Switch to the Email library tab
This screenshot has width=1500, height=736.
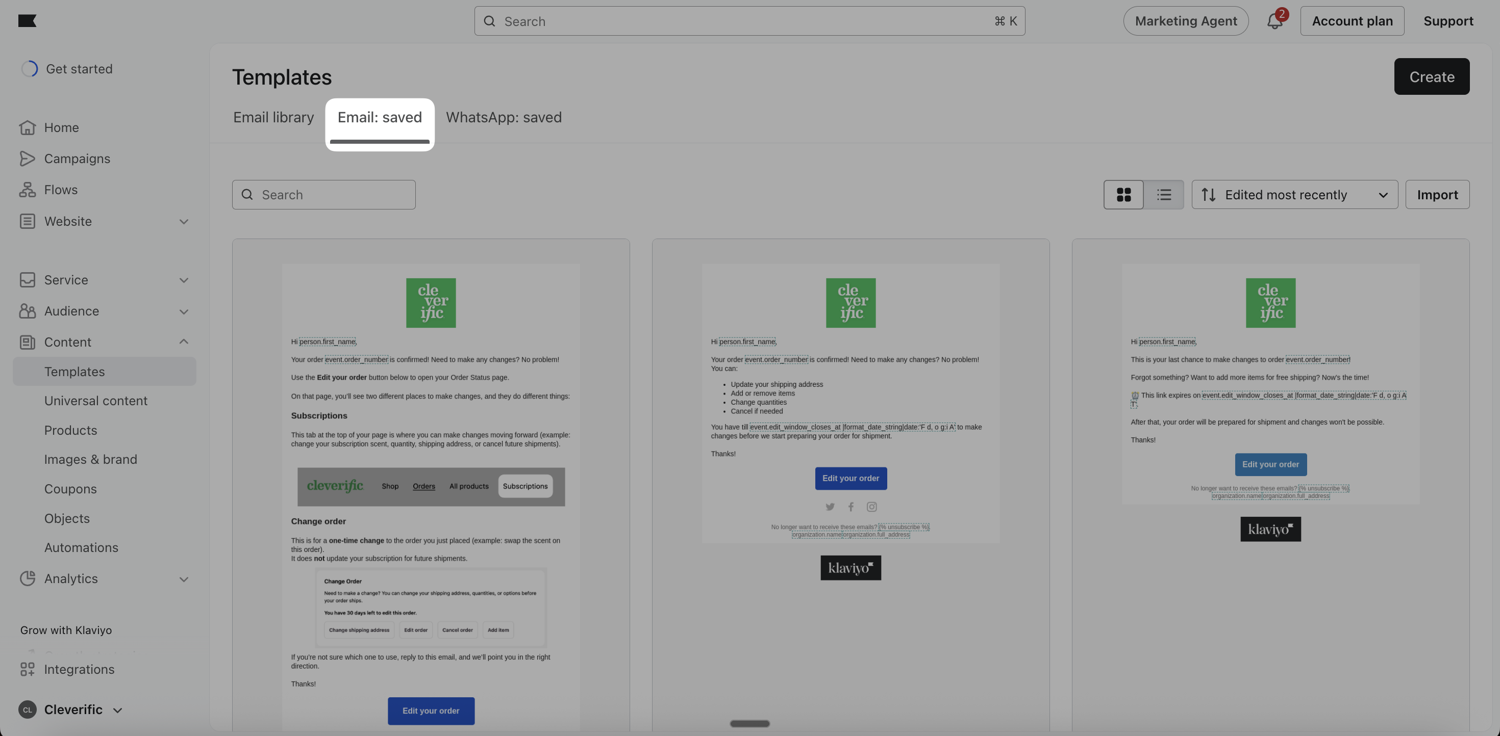coord(273,118)
